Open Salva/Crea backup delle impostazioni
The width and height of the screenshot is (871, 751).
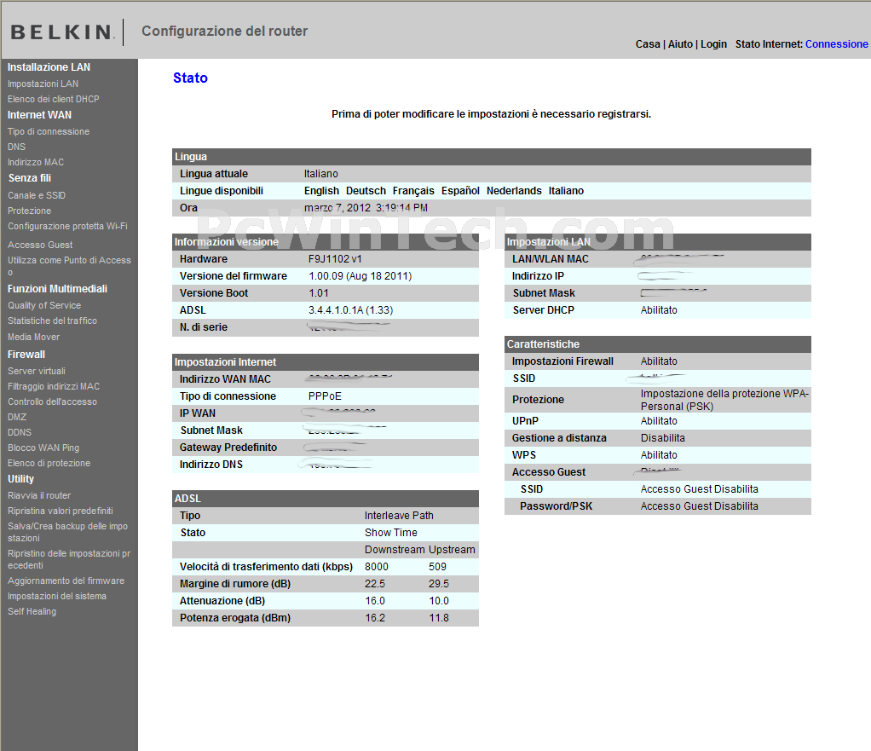click(68, 532)
